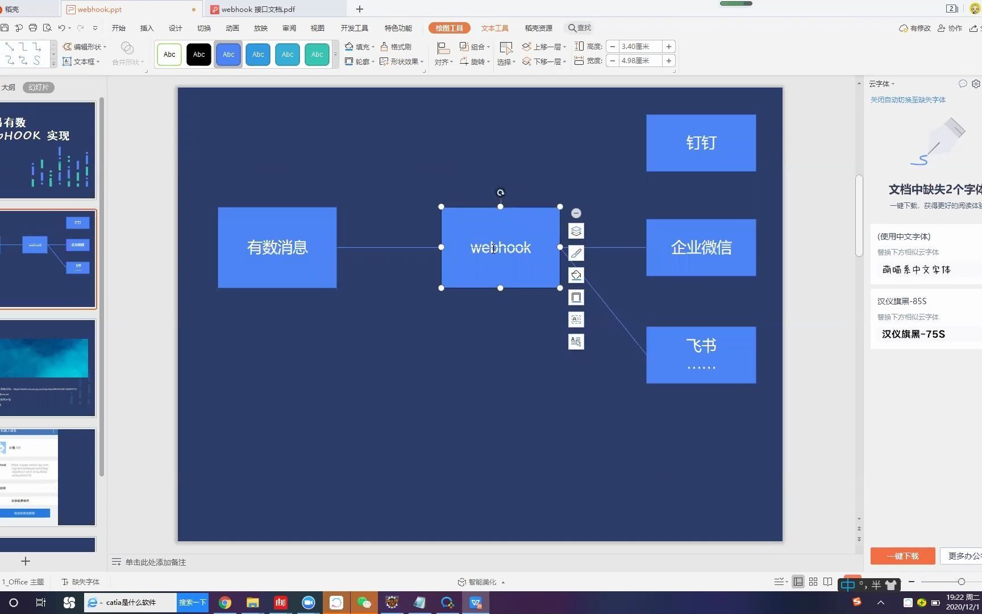Viewport: 982px width, 614px height.
Task: Click the undo arrow icon
Action: [61, 28]
